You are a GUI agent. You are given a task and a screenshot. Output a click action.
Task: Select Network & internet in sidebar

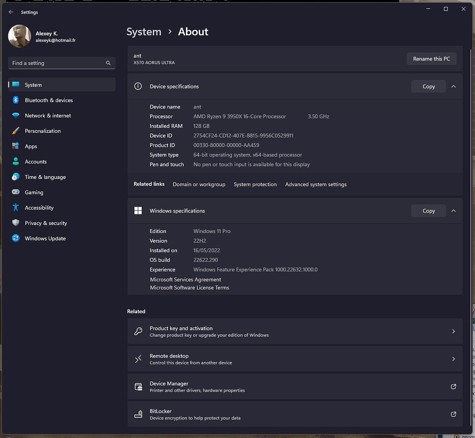pyautogui.click(x=48, y=115)
